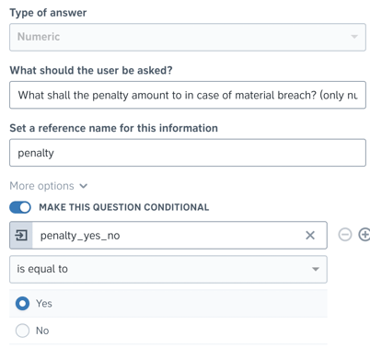Screen dimensions: 370x348
Task: Click the MAKE THIS QUESTION CONDITIONAL label
Action: pyautogui.click(x=124, y=207)
